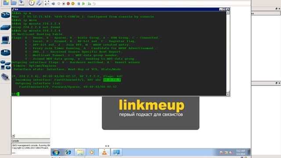Click the New project folder icon
The width and height of the screenshot is (281, 158).
pyautogui.click(x=6, y=3)
